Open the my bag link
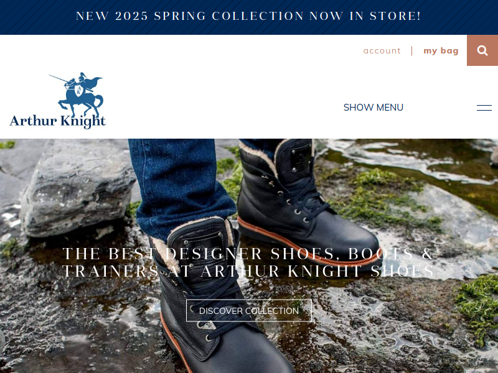The image size is (498, 373). [x=441, y=51]
